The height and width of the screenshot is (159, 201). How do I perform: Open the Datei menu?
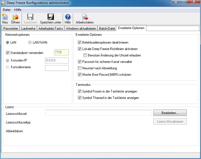[6, 10]
